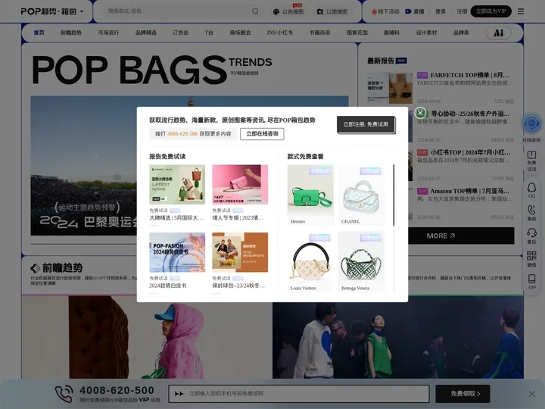Select 首页 in navigation bar
Screen dimensions: 545x409
39,33
